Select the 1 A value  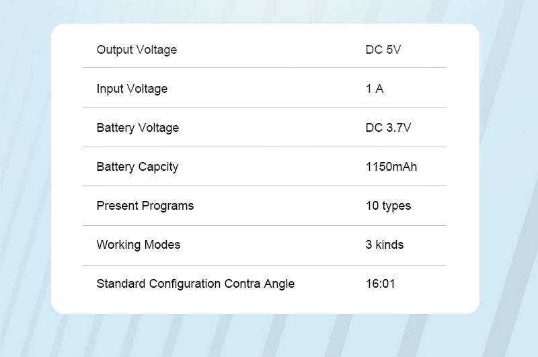(375, 89)
